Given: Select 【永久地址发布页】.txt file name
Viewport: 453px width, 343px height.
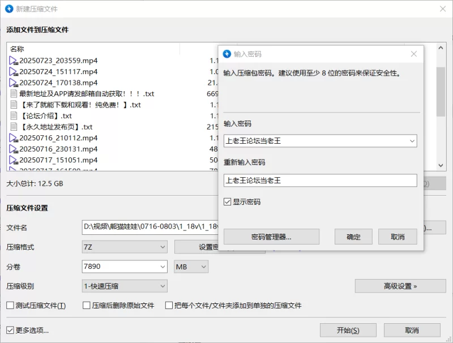Looking at the screenshot, I should (56, 126).
